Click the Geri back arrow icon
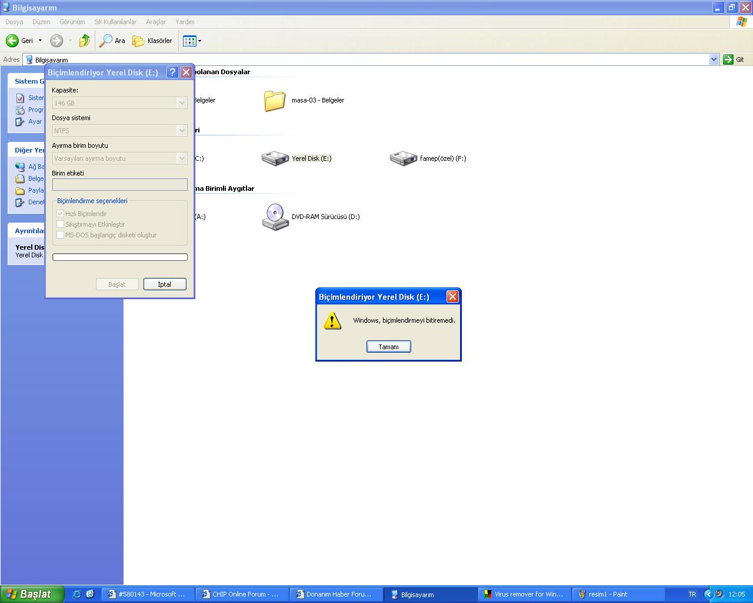This screenshot has width=753, height=603. [x=12, y=41]
